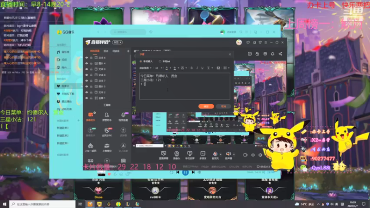Click the QQ Music search box
This screenshot has height=208, width=370.
pyautogui.click(x=129, y=32)
